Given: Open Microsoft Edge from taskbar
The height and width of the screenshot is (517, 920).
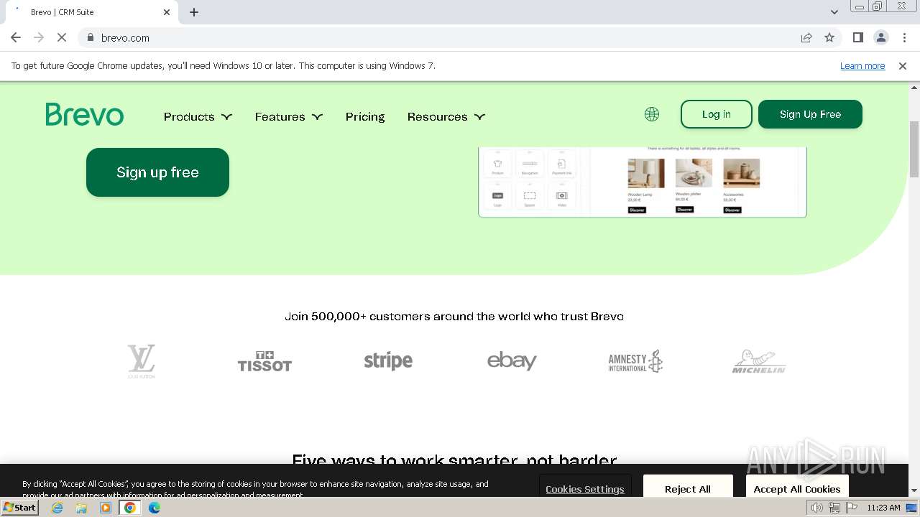Looking at the screenshot, I should [155, 508].
